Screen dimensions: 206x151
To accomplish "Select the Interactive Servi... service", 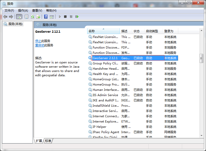I will coord(133,111).
